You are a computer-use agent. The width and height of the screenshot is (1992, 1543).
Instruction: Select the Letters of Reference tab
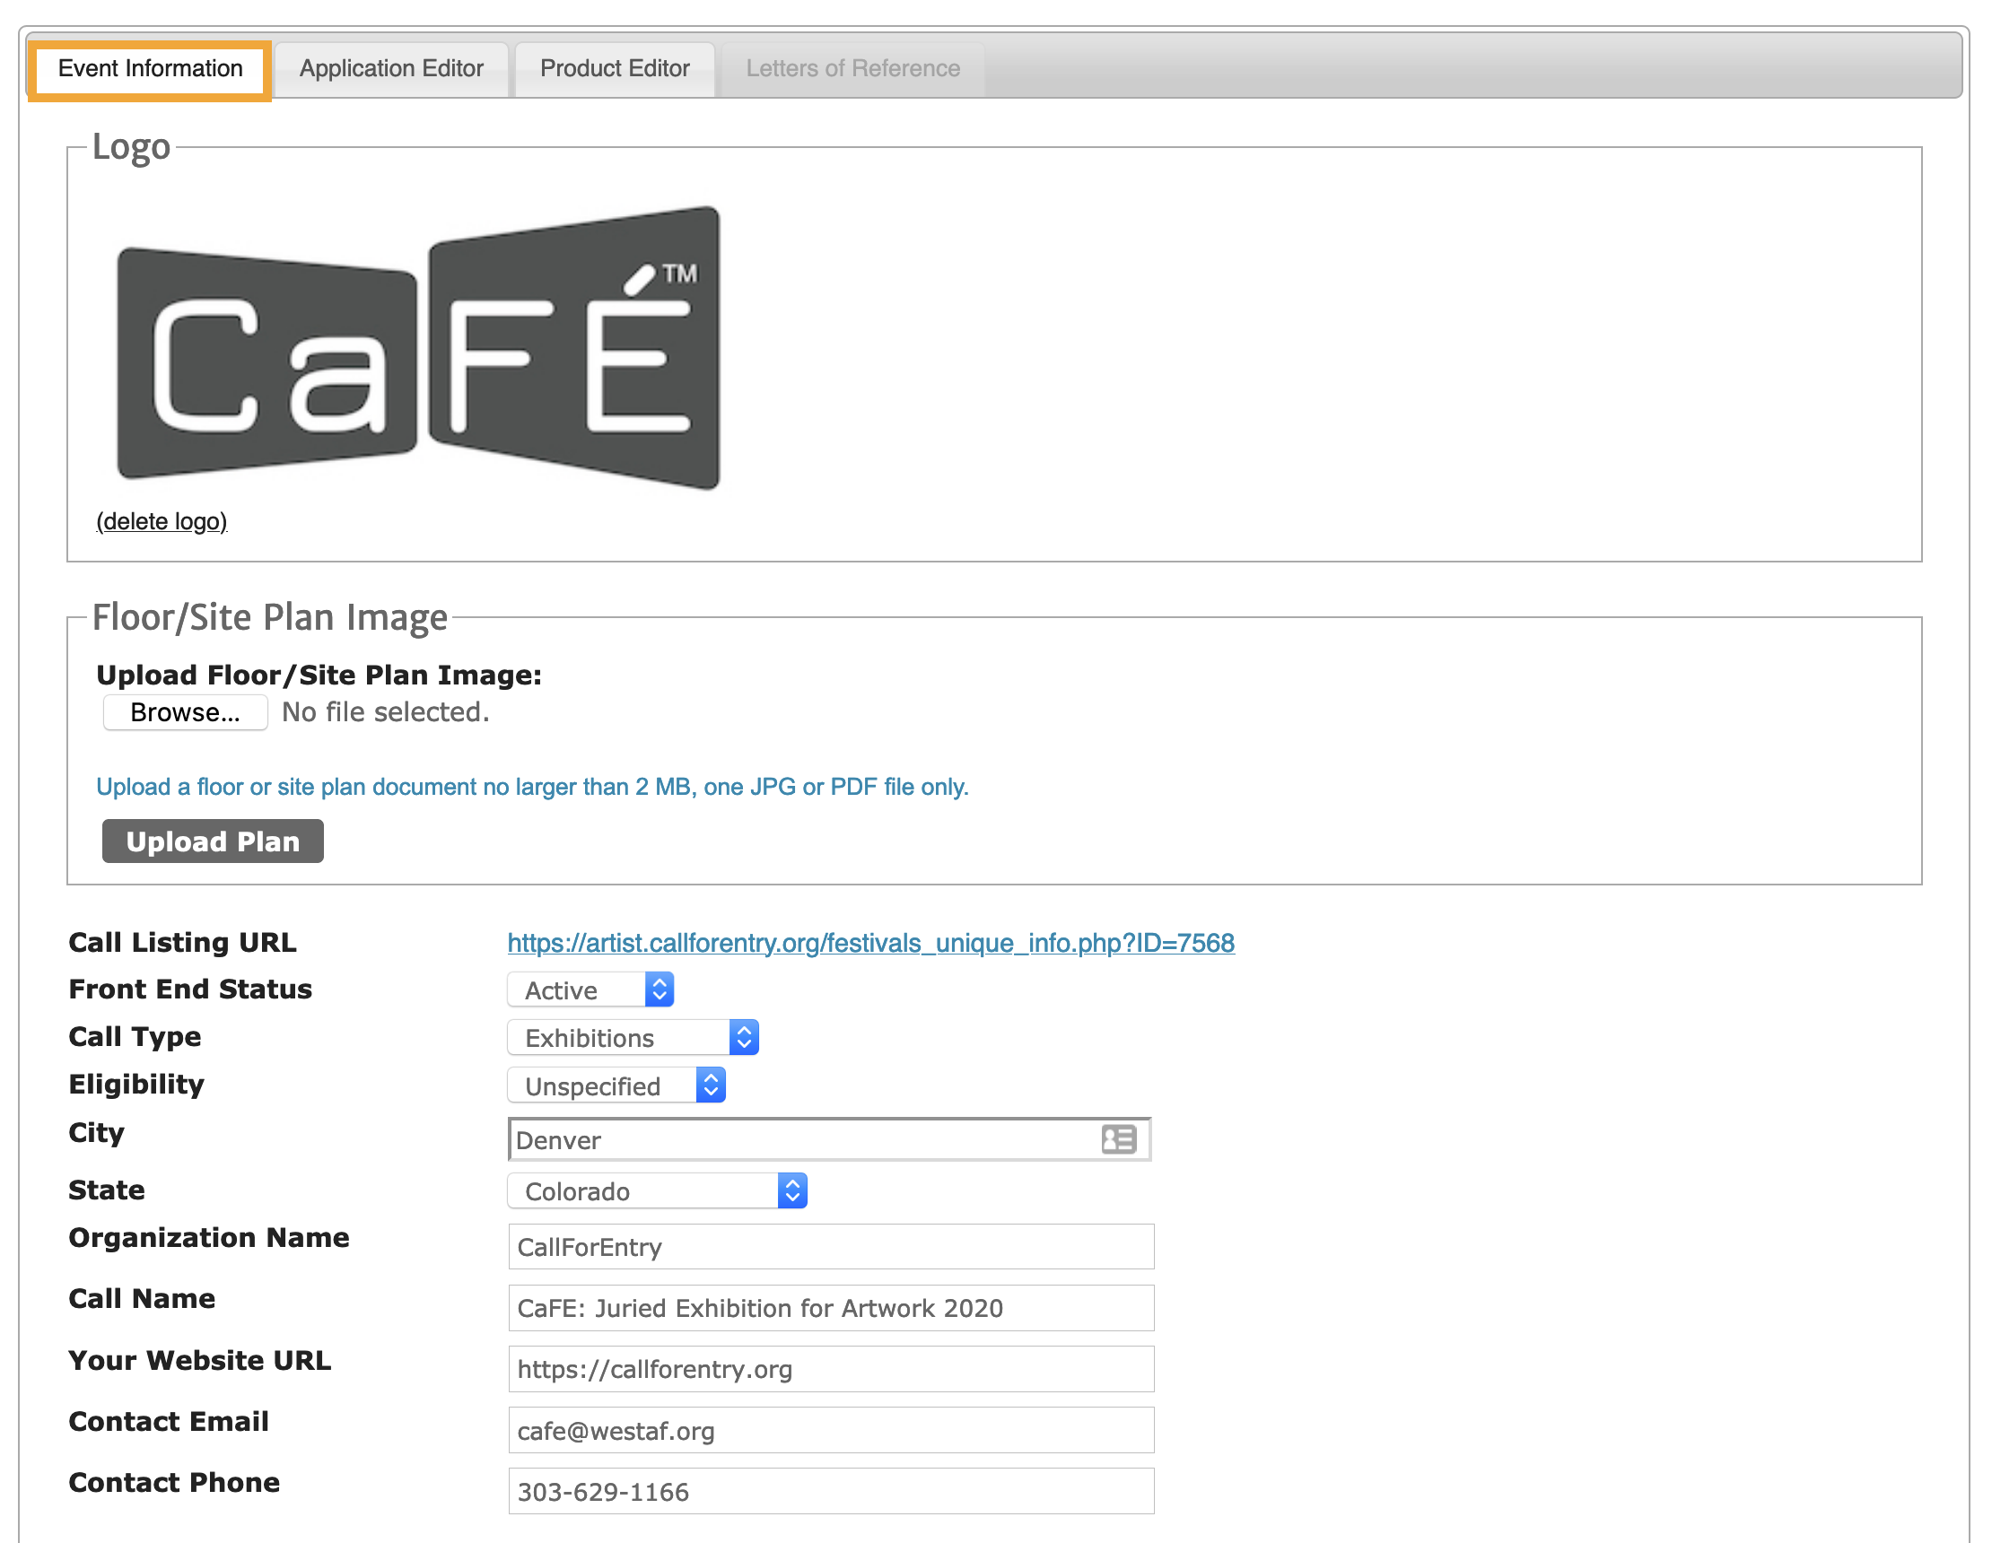tap(852, 69)
